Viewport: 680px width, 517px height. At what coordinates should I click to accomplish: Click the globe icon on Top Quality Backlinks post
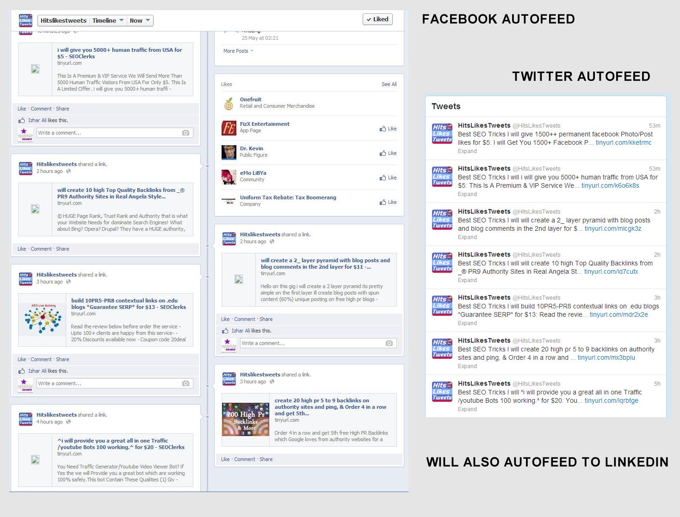[x=68, y=171]
